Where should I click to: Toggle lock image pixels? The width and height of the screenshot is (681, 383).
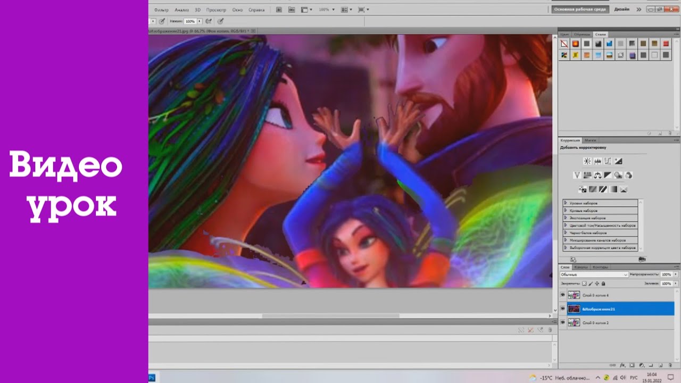click(591, 284)
